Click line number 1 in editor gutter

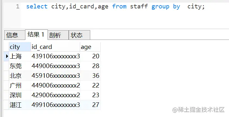tap(18, 6)
